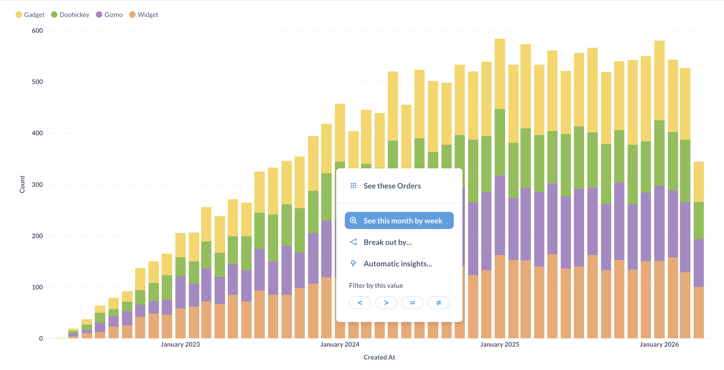Screen dimensions: 724x370
Task: Click the not-equal filter icon
Action: click(439, 303)
